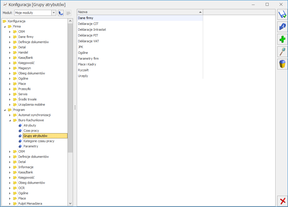Click the Kategorie czasu pracy item icon

point(20,141)
